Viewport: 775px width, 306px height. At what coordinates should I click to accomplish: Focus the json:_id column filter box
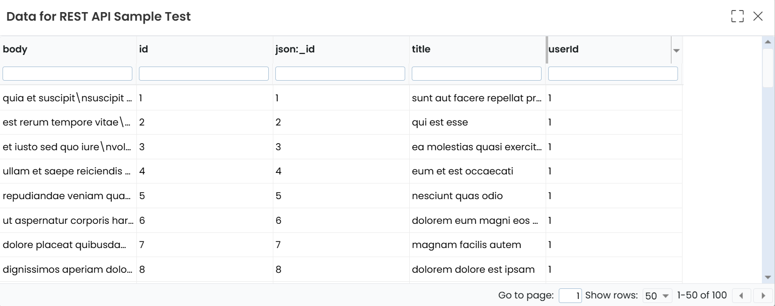(x=340, y=74)
